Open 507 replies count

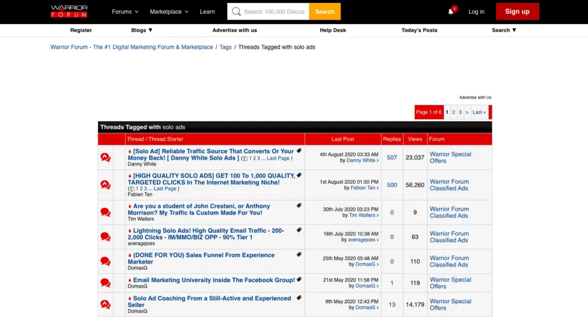pos(392,157)
